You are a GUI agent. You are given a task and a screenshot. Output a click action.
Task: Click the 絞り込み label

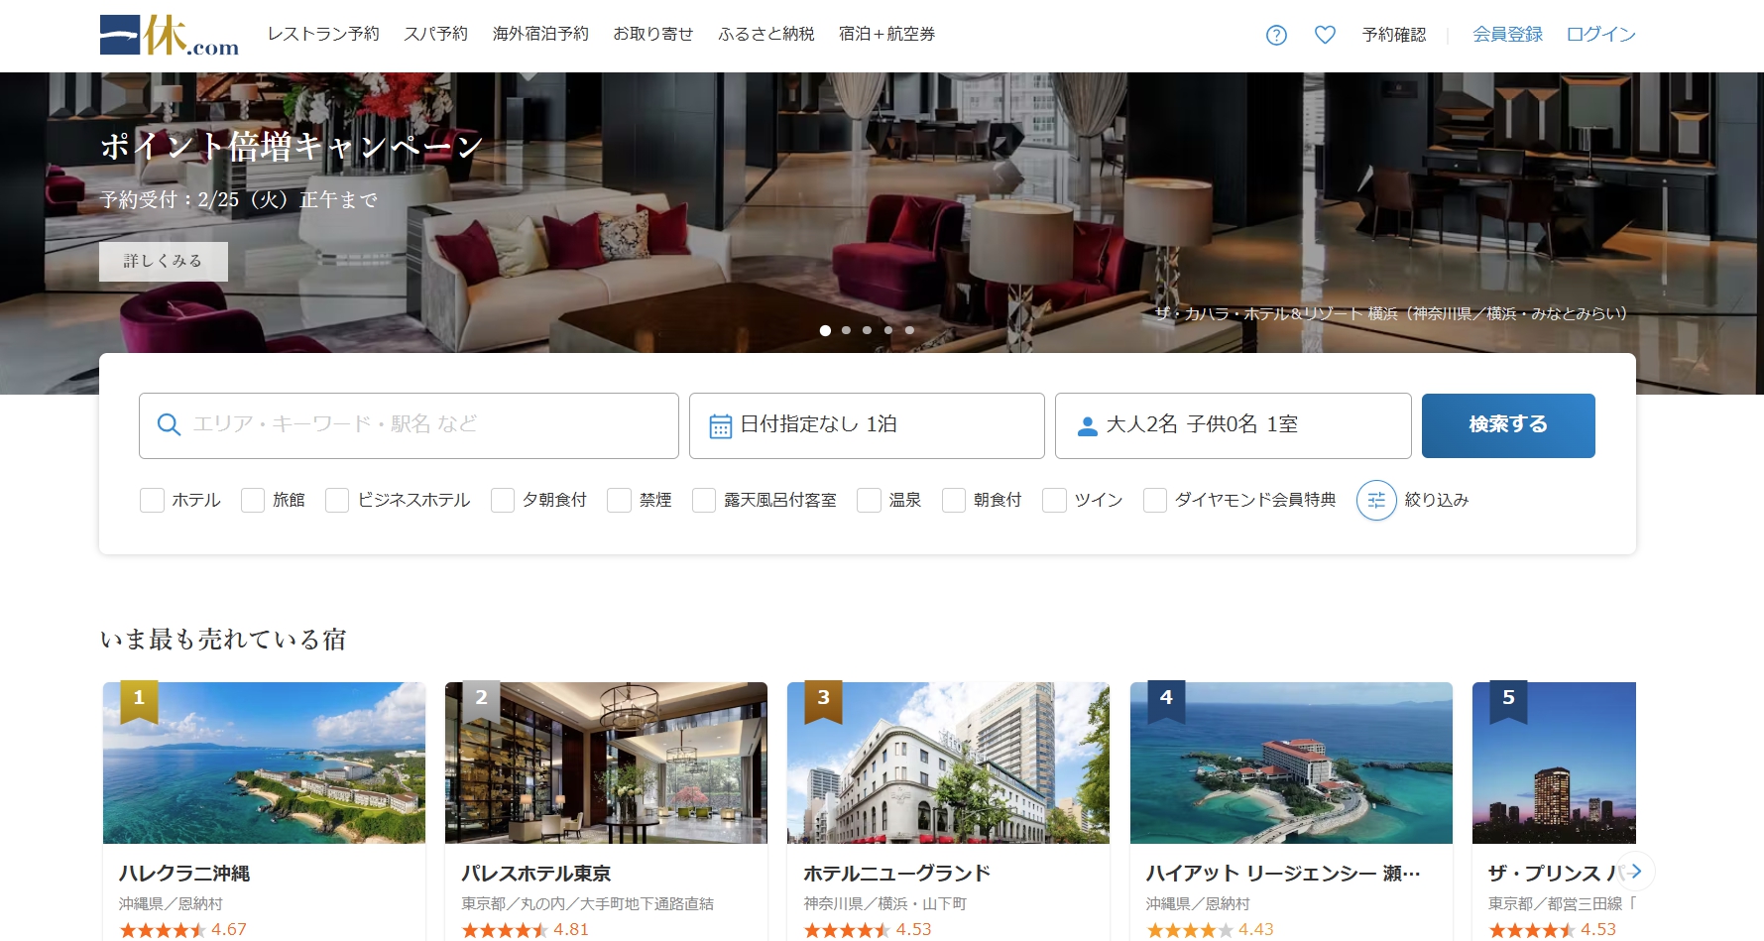1437,500
